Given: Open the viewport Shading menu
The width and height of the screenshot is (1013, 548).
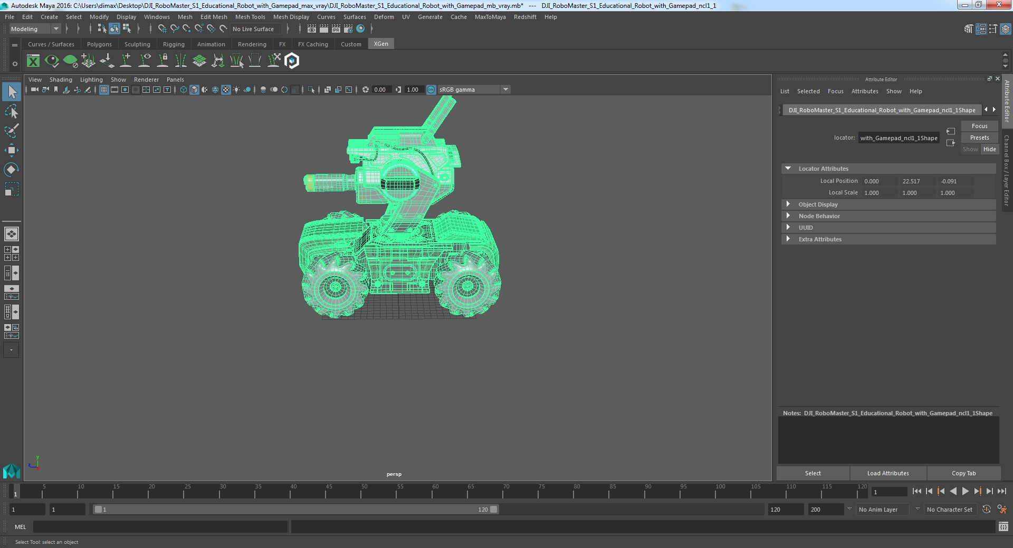Looking at the screenshot, I should tap(61, 80).
